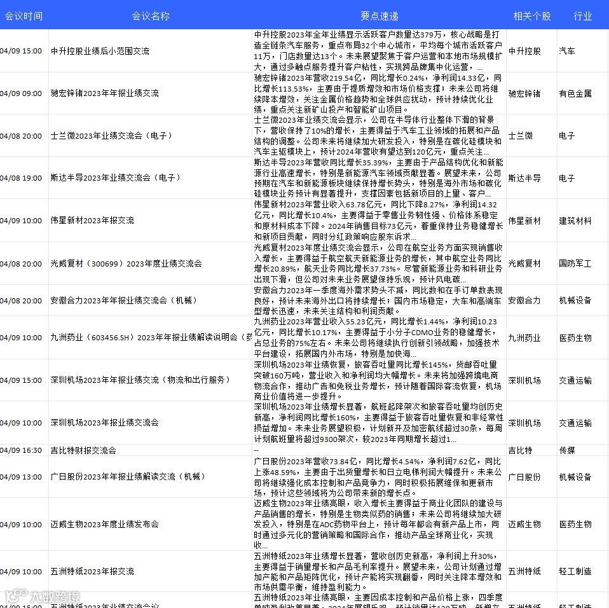Viewport: 609px width, 608px height.
Task: Click summary starting 中升控股2023年全年业绩显示
Action: tap(378, 51)
